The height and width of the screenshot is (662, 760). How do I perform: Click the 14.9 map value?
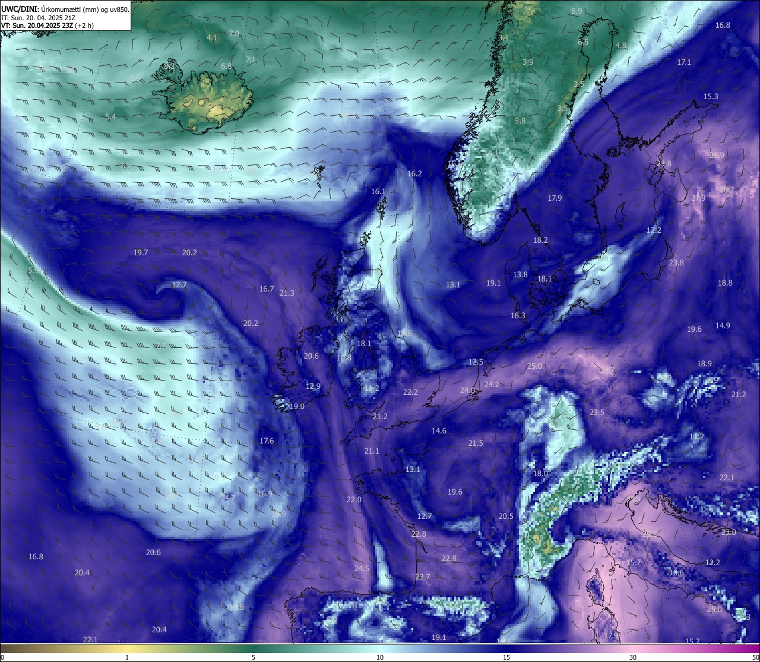[723, 326]
